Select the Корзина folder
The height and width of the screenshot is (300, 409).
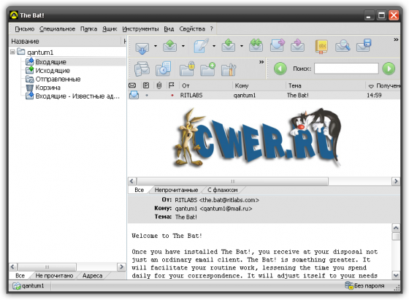click(47, 88)
